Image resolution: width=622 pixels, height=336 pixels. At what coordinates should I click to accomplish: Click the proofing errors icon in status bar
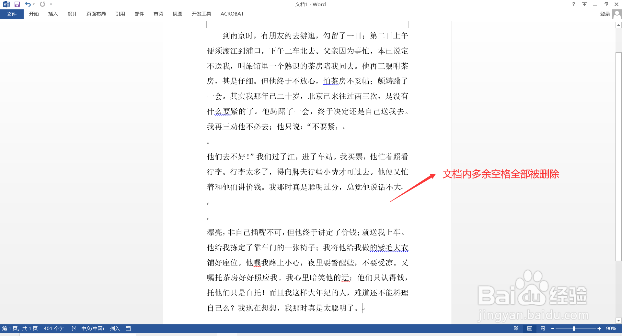73,329
